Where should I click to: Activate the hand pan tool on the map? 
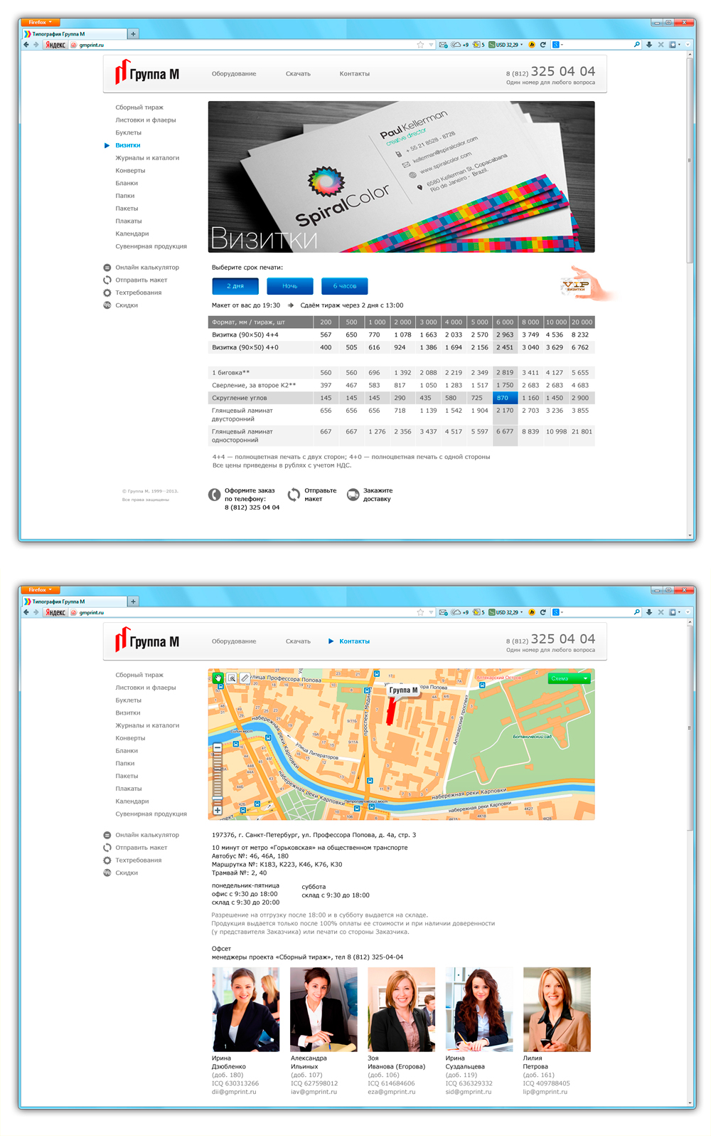point(218,678)
